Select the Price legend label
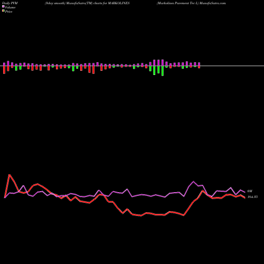 (8, 12)
